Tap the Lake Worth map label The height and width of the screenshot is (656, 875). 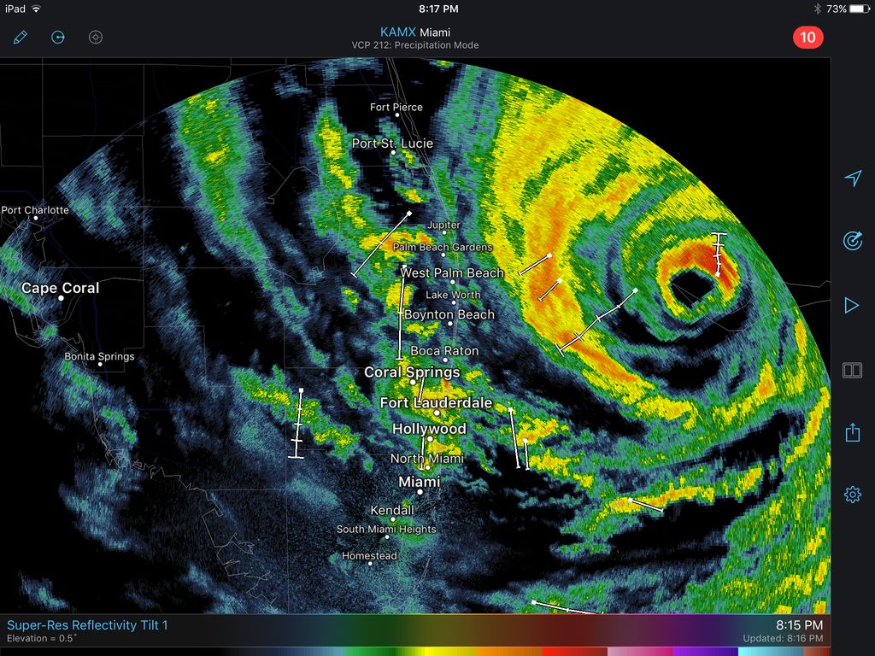pyautogui.click(x=453, y=295)
